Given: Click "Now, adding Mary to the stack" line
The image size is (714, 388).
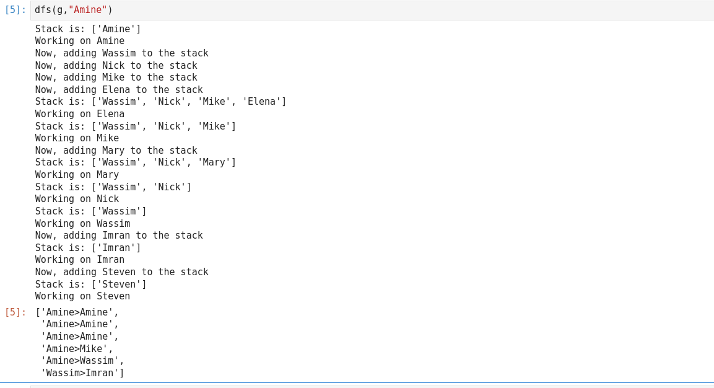Looking at the screenshot, I should tap(116, 151).
